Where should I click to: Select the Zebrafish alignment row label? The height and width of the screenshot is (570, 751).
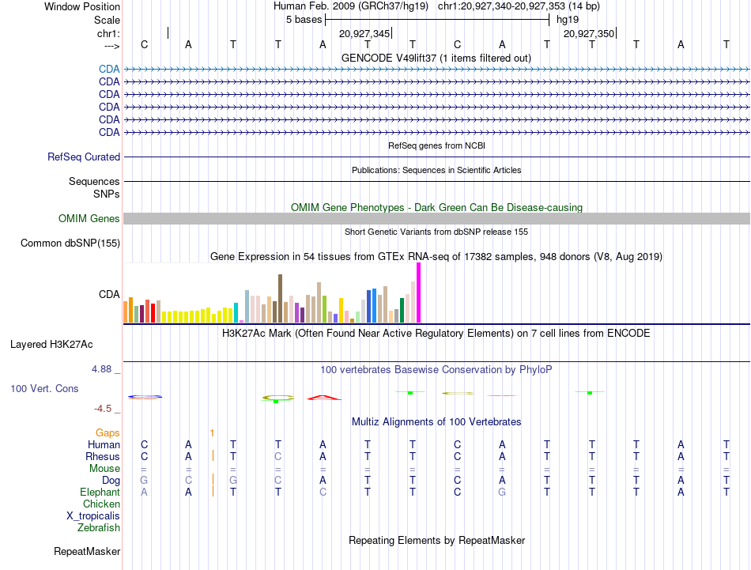pyautogui.click(x=99, y=528)
